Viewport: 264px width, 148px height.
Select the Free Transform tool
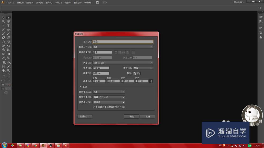(x=8, y=46)
